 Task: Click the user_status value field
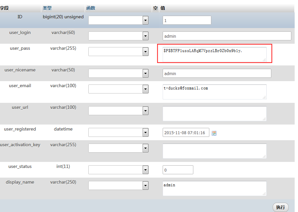[178, 170]
